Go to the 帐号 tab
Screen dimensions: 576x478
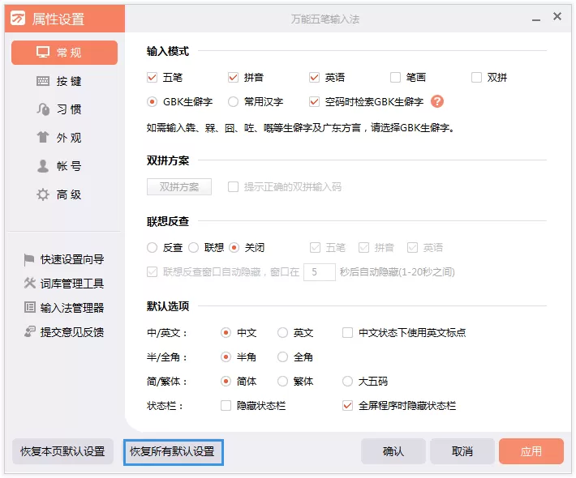[64, 166]
